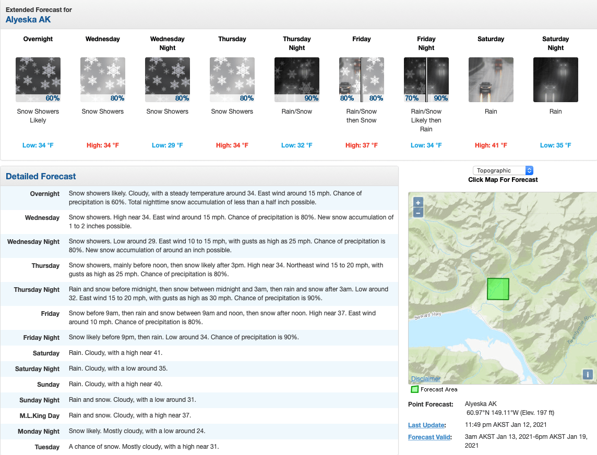Click the 'Snow Showers Likely' Overnight description
This screenshot has width=597, height=455.
point(38,116)
